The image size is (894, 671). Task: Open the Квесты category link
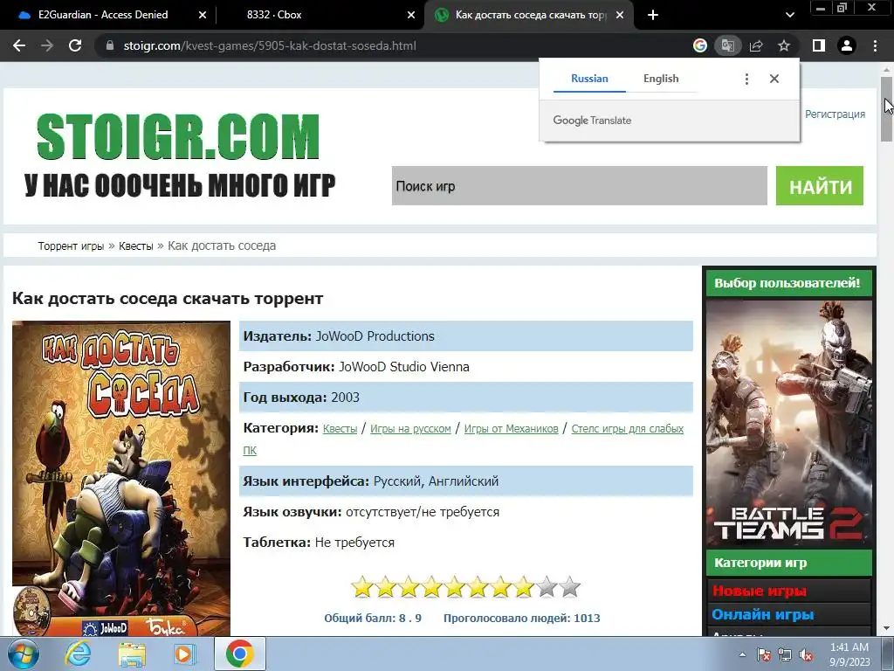340,428
